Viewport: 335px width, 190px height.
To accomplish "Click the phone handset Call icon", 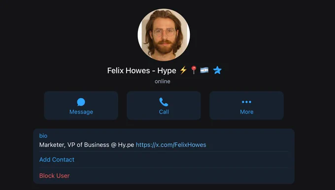I will tap(164, 102).
